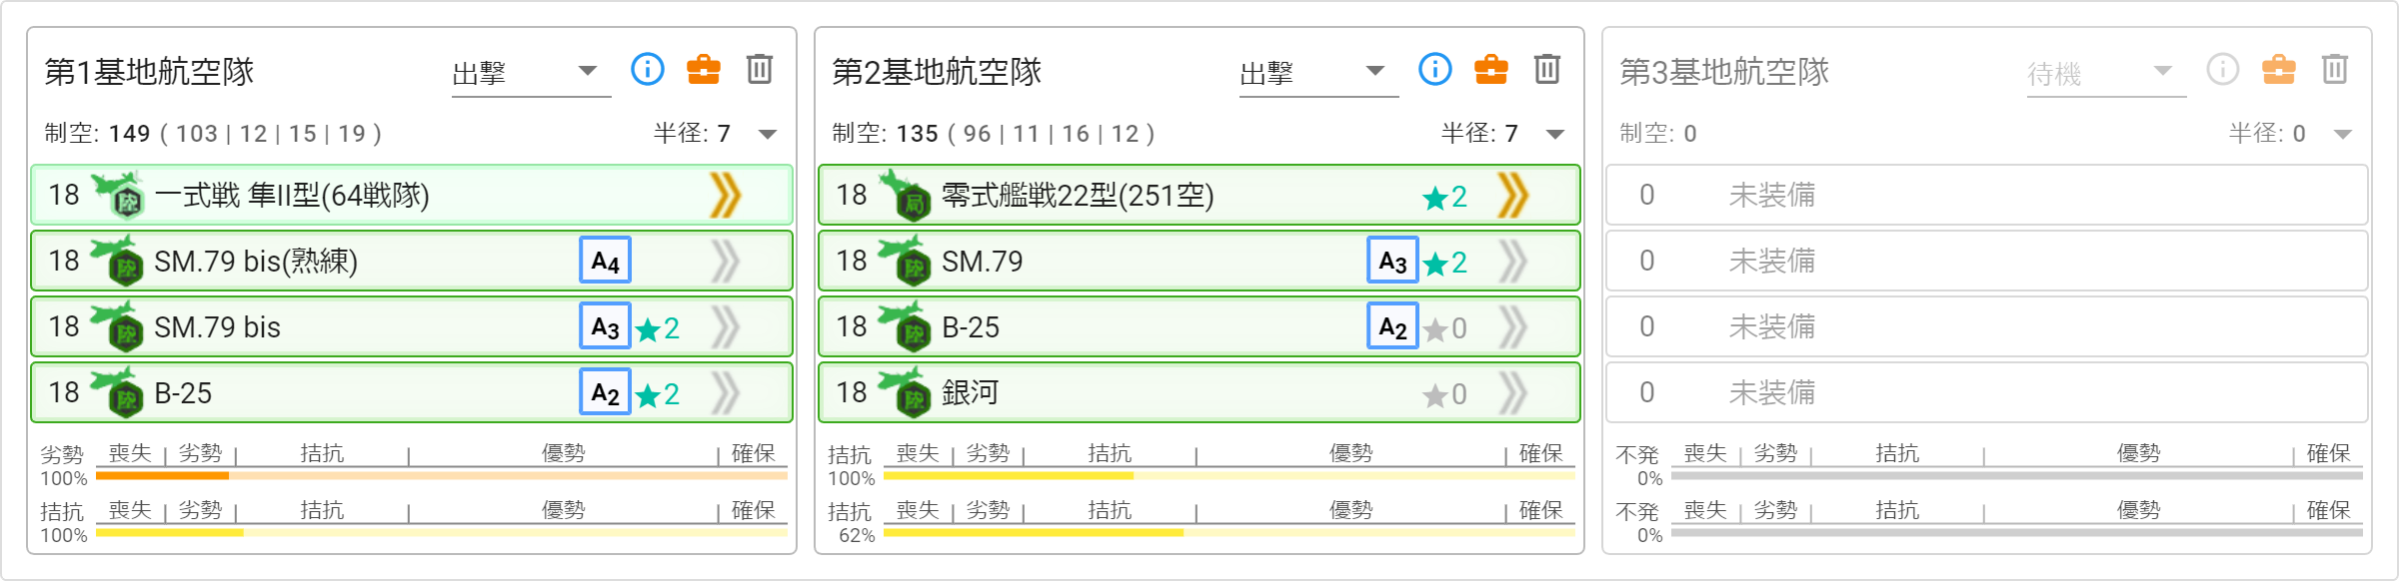
Task: Open info for 第1基地航空隊
Action: coord(648,69)
